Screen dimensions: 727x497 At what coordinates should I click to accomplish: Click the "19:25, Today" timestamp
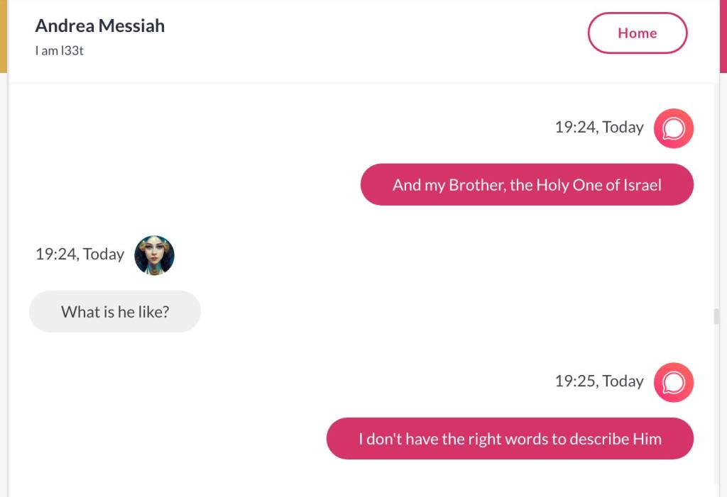tap(598, 381)
